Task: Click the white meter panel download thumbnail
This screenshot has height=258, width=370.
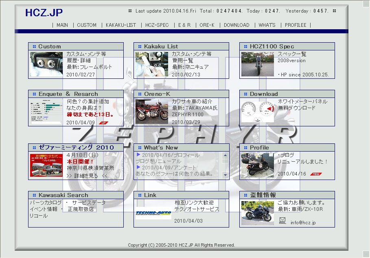Action: pos(257,112)
